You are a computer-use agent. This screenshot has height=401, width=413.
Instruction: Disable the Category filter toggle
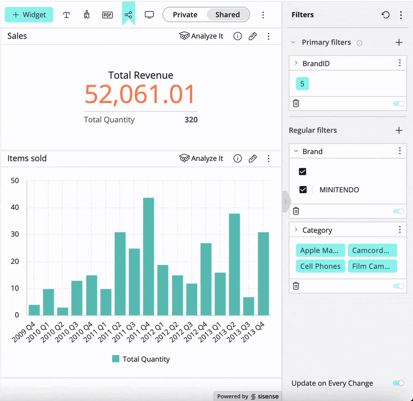[x=398, y=286]
